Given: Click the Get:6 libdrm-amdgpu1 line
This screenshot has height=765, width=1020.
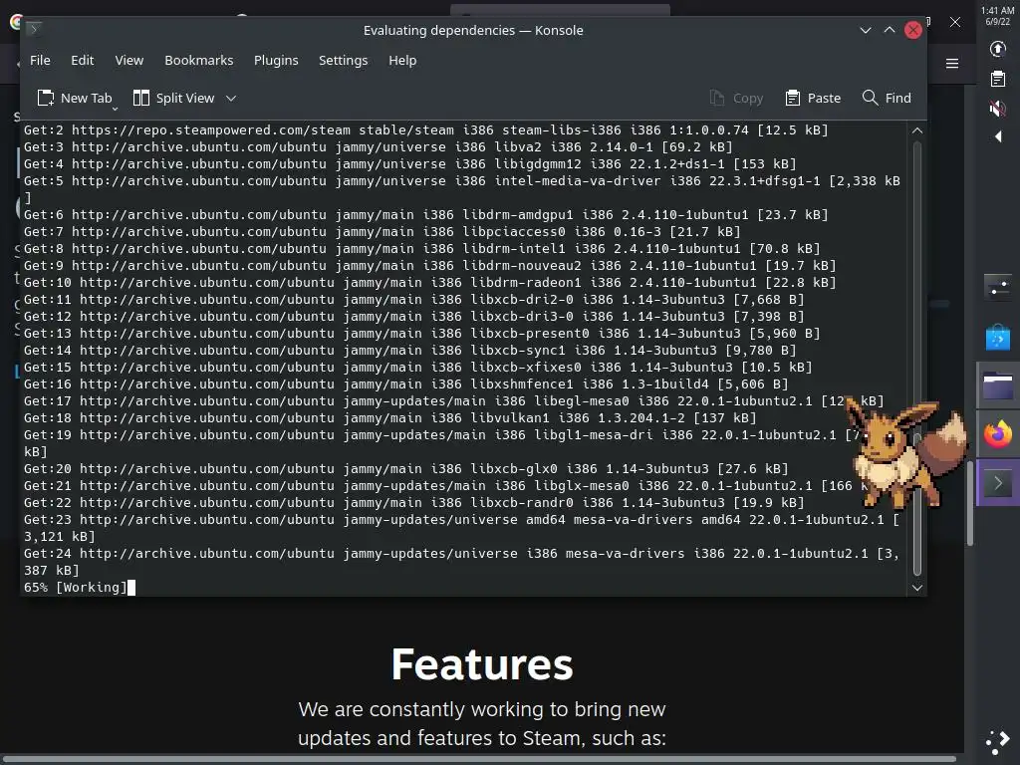Looking at the screenshot, I should [x=426, y=215].
